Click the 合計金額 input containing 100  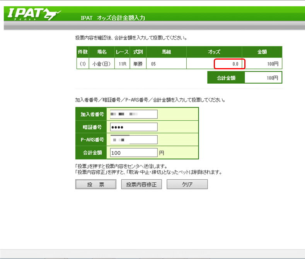pos(134,153)
